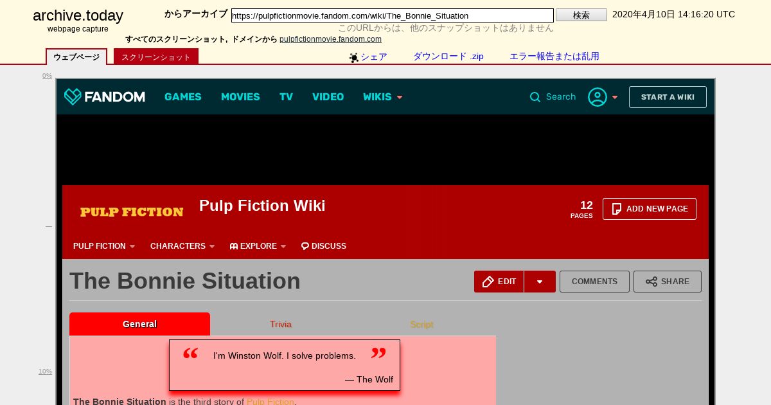Open the search magnifier icon

tap(535, 97)
